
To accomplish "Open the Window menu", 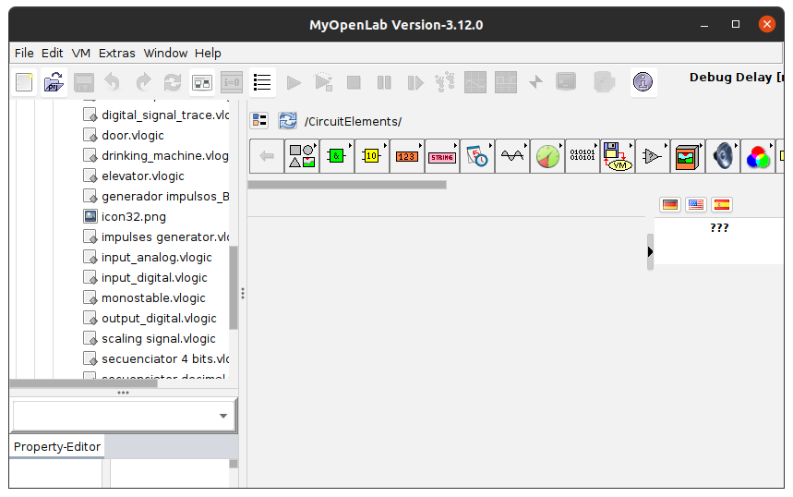I will click(165, 54).
